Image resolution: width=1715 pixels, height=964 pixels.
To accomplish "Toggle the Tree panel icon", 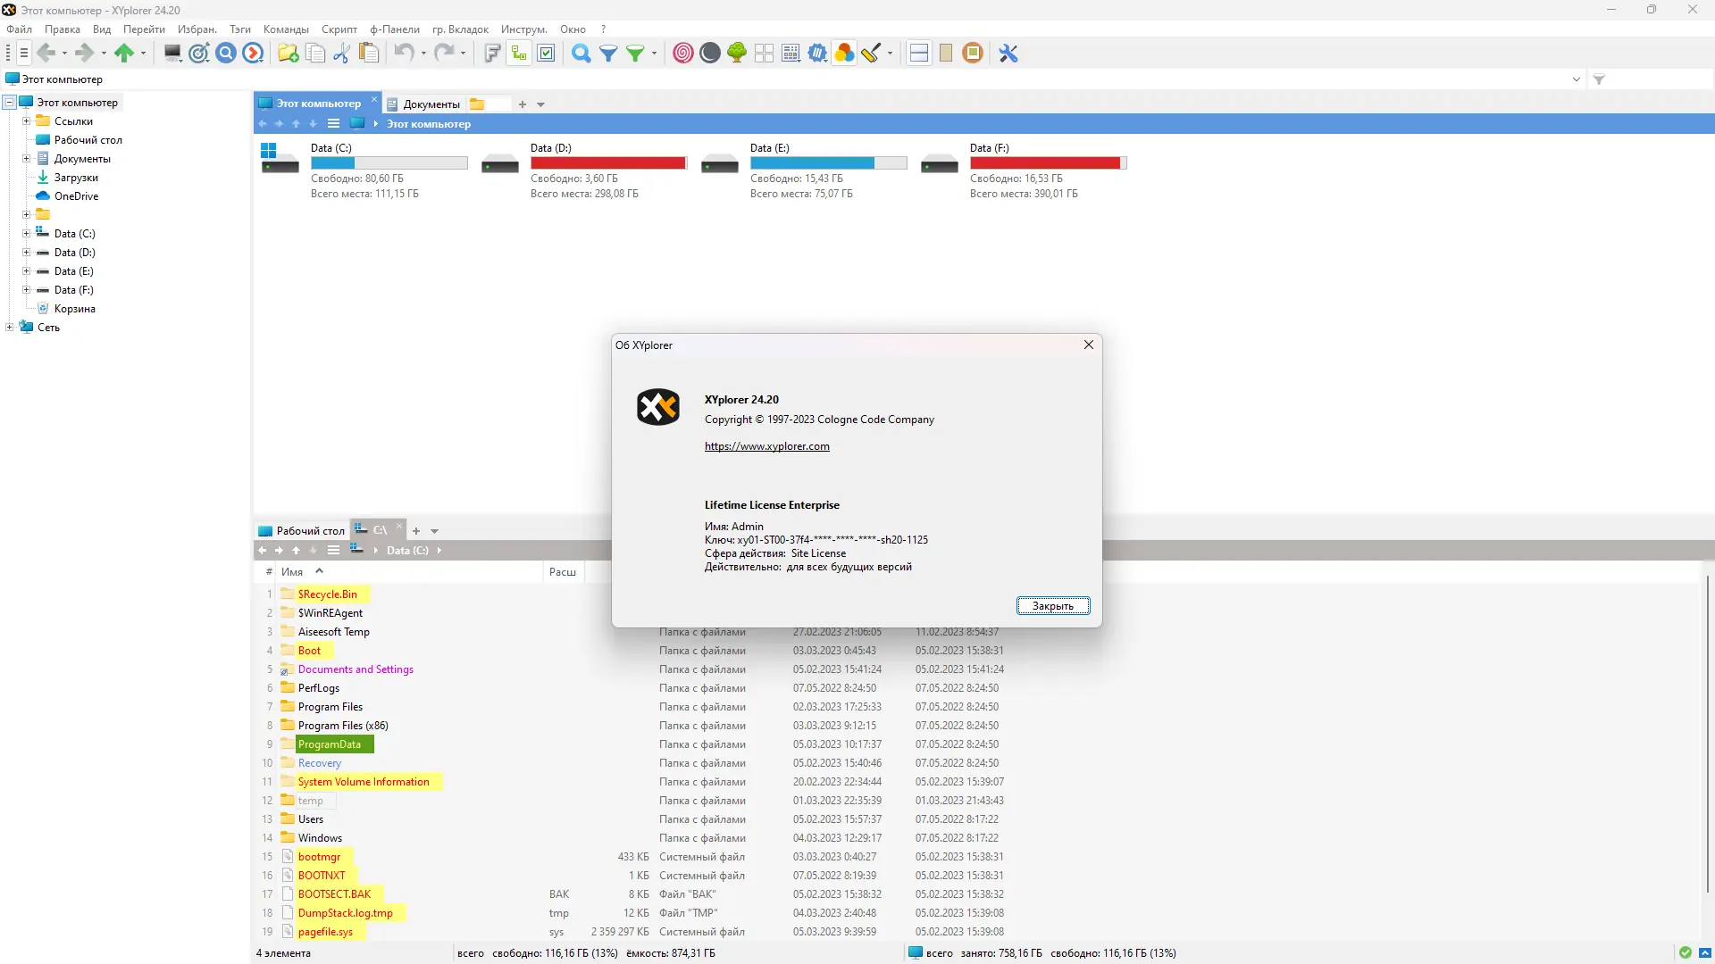I will [519, 54].
